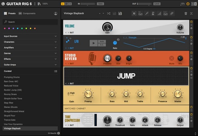Toggle the Jump amp power button
Viewport: 198px width, 136px height.
[191, 68]
